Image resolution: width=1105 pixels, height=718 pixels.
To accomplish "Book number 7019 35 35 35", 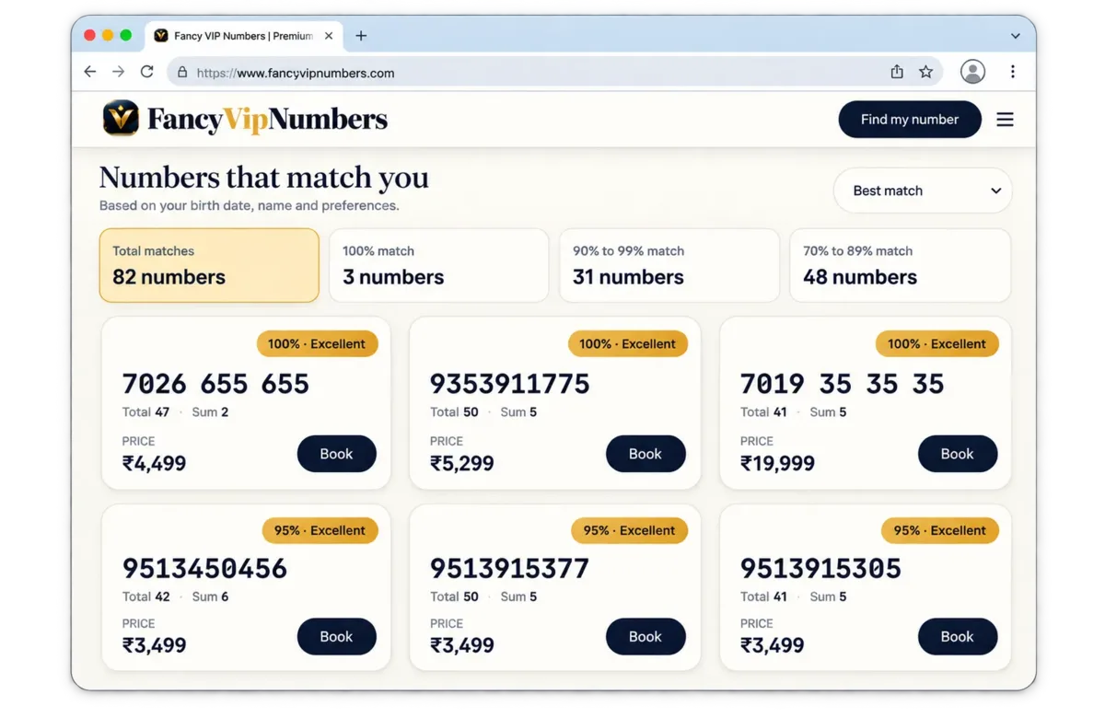I will click(x=958, y=454).
